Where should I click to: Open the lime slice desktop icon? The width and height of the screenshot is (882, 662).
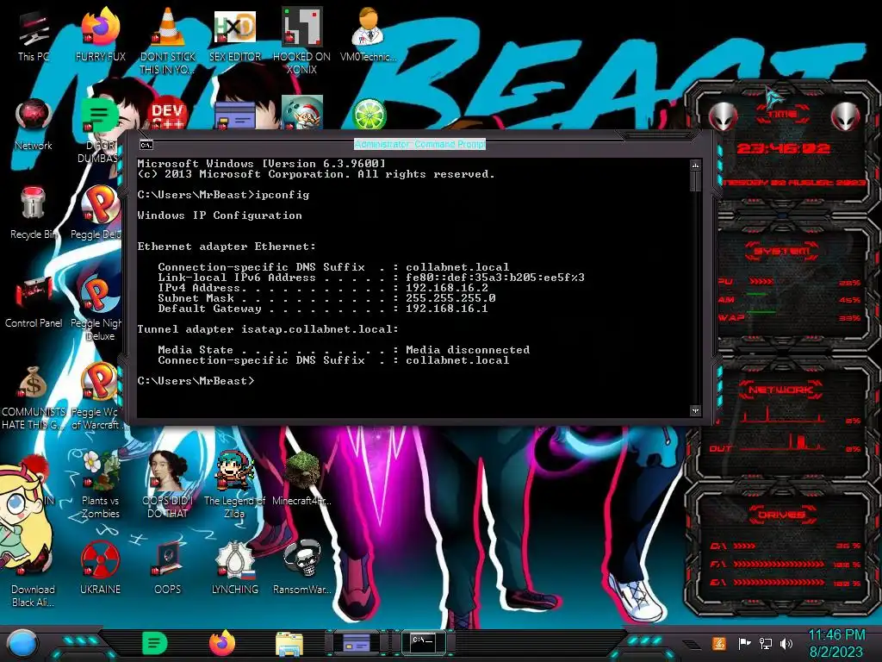tap(369, 115)
